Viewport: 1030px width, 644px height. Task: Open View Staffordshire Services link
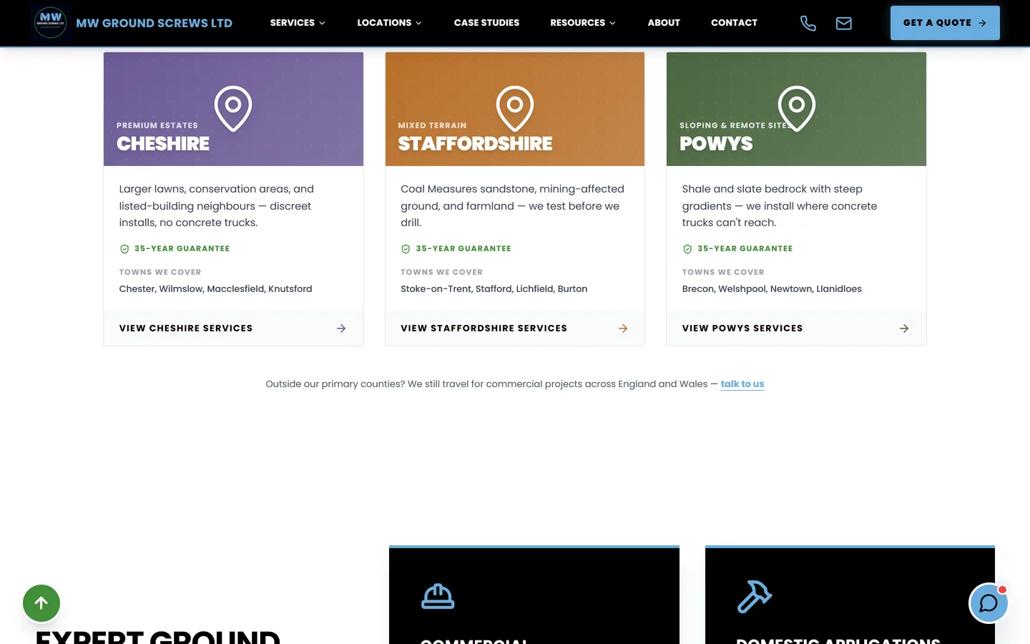tap(515, 328)
